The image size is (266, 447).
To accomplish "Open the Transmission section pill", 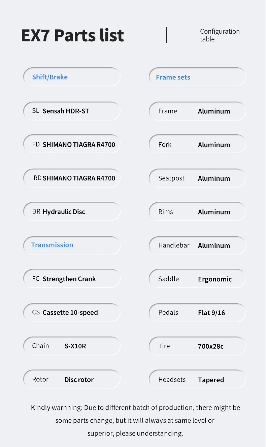I will (x=72, y=245).
